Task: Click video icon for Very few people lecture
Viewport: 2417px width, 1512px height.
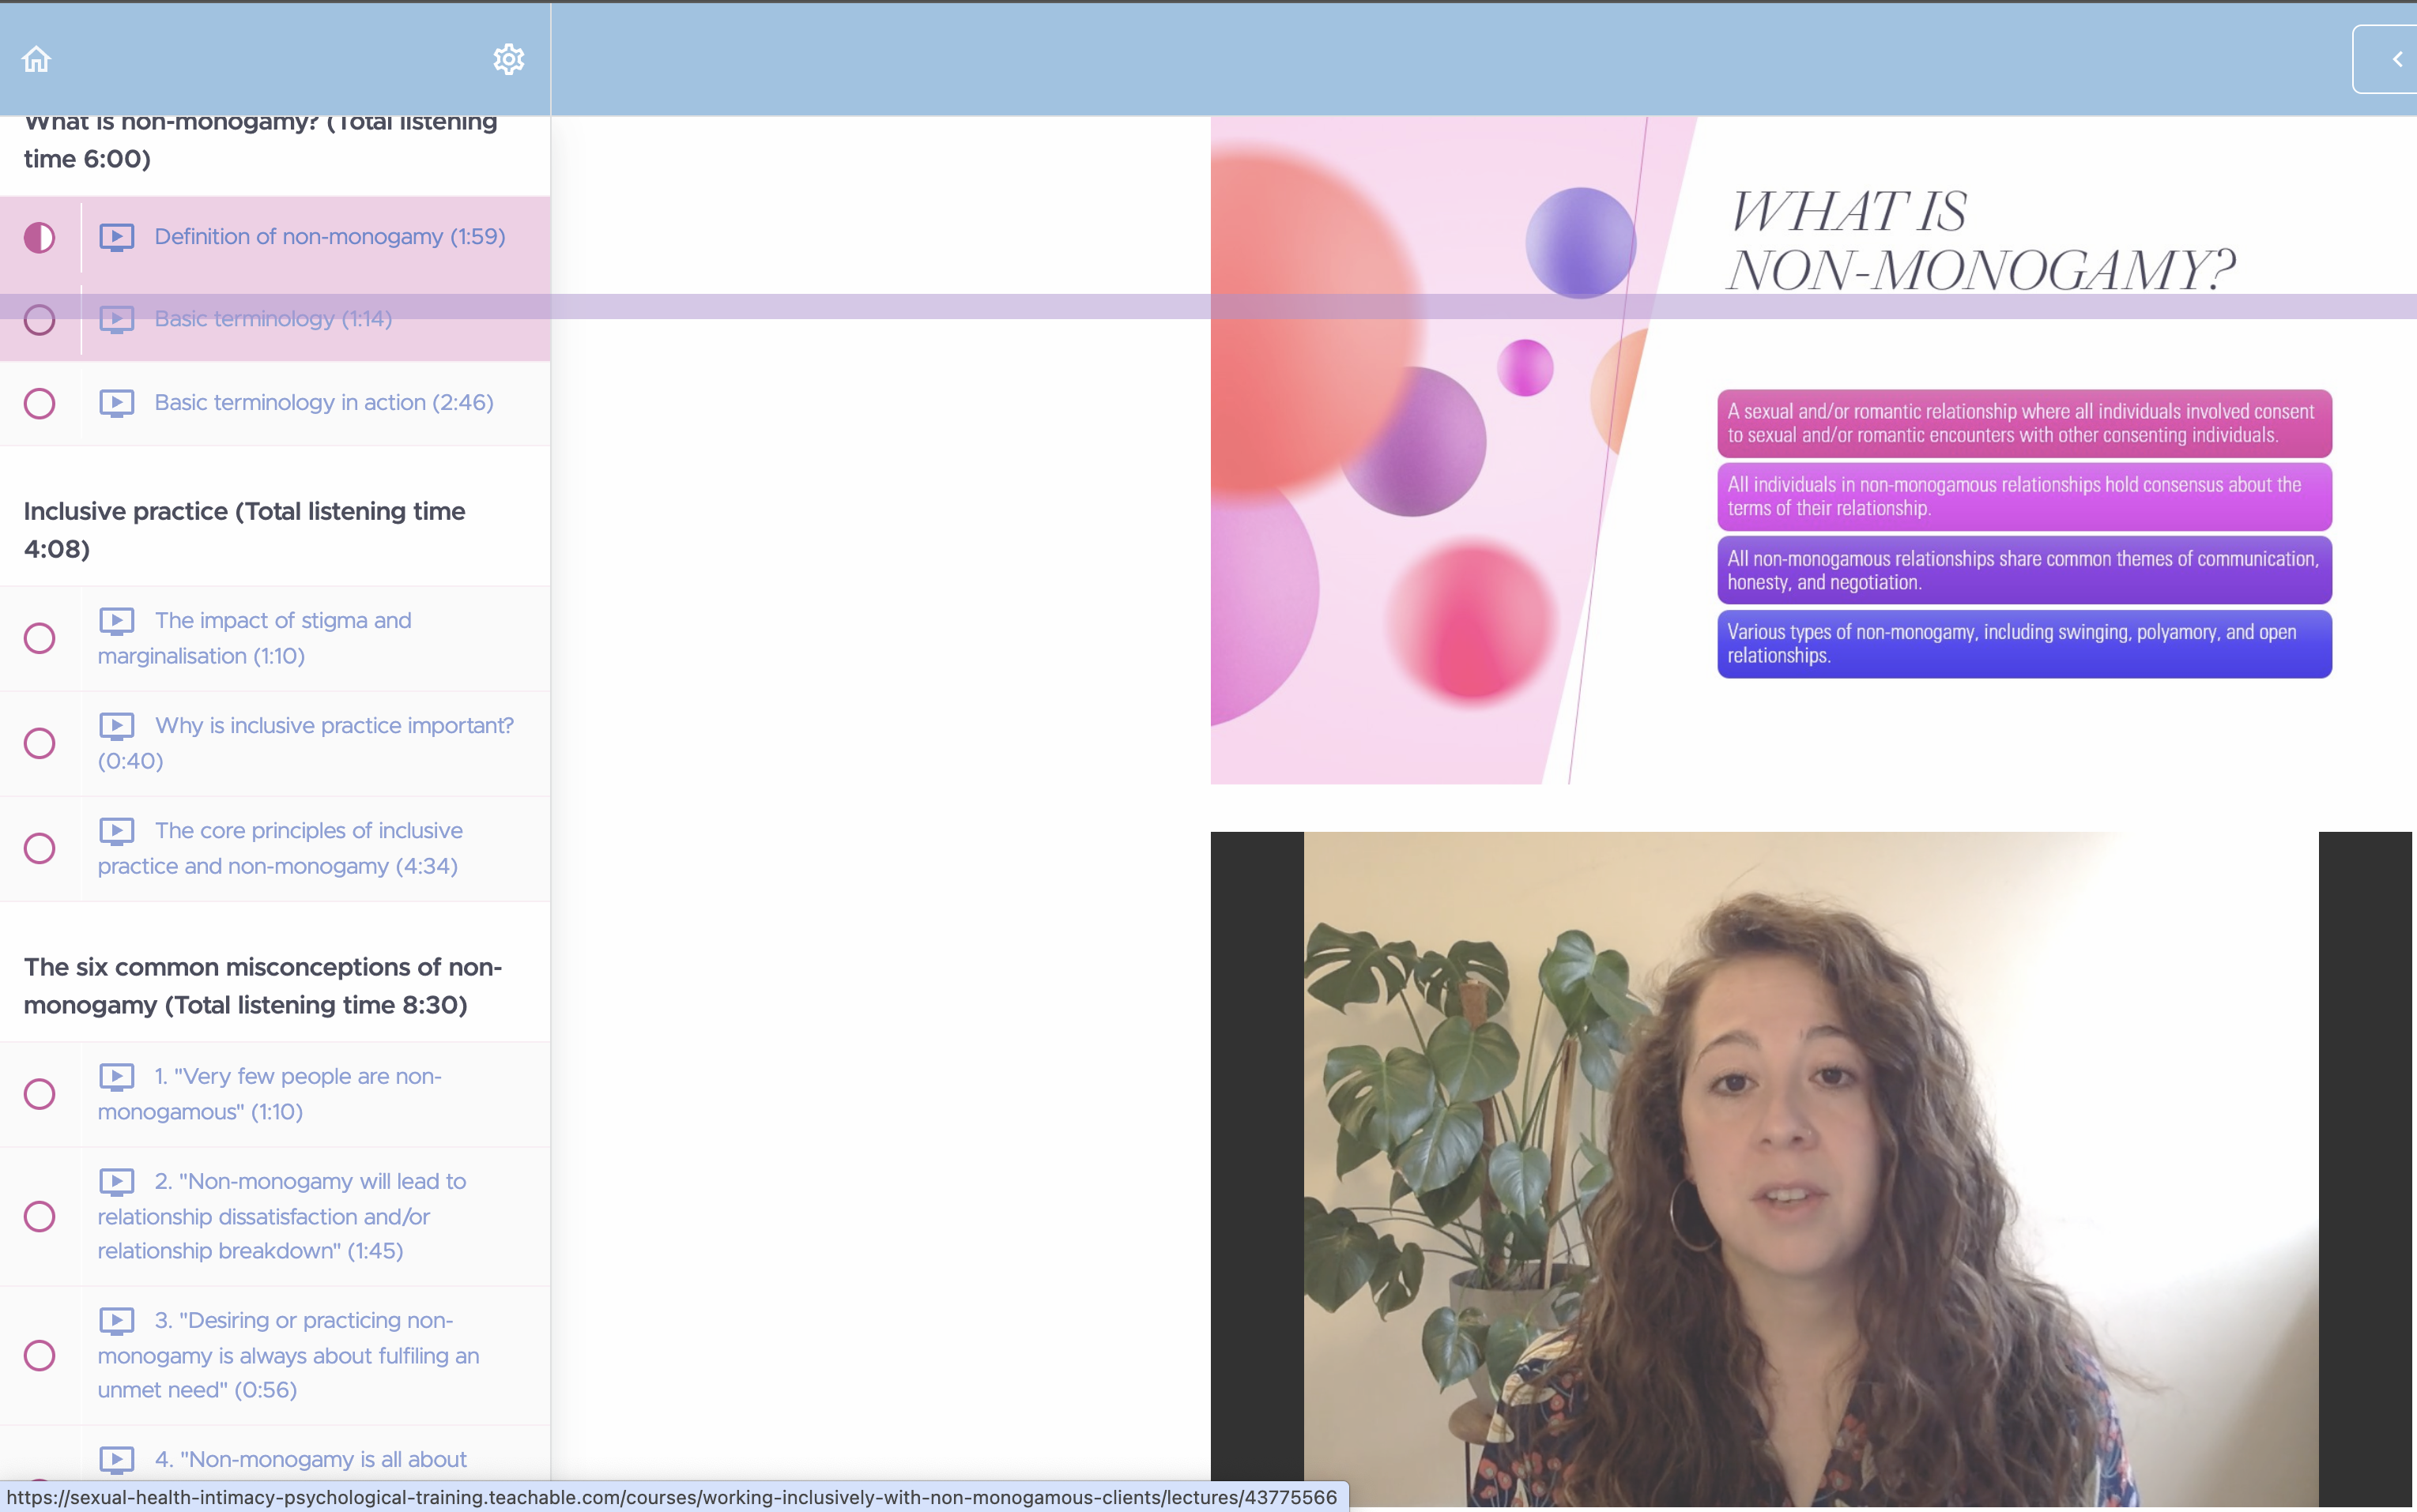Action: [x=116, y=1077]
